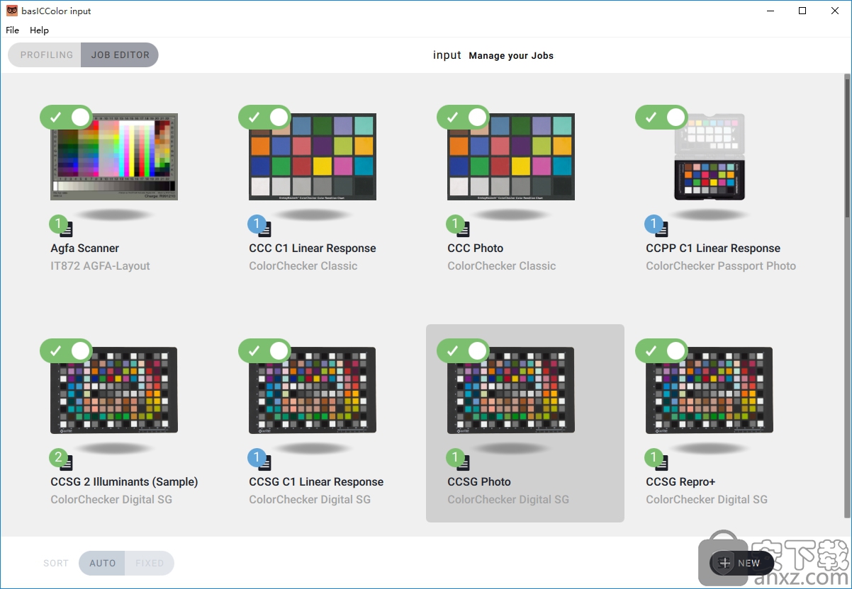
Task: Select the CCC Photo chart thumbnail
Action: pyautogui.click(x=511, y=157)
